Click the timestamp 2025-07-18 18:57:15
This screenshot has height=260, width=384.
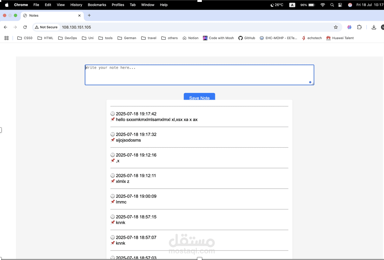pyautogui.click(x=136, y=217)
